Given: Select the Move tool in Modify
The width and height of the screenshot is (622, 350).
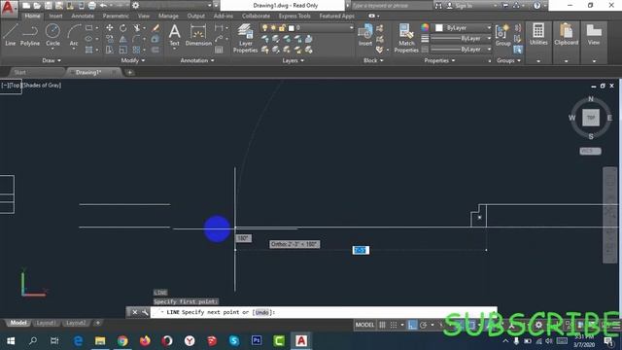Looking at the screenshot, I should tap(110, 28).
